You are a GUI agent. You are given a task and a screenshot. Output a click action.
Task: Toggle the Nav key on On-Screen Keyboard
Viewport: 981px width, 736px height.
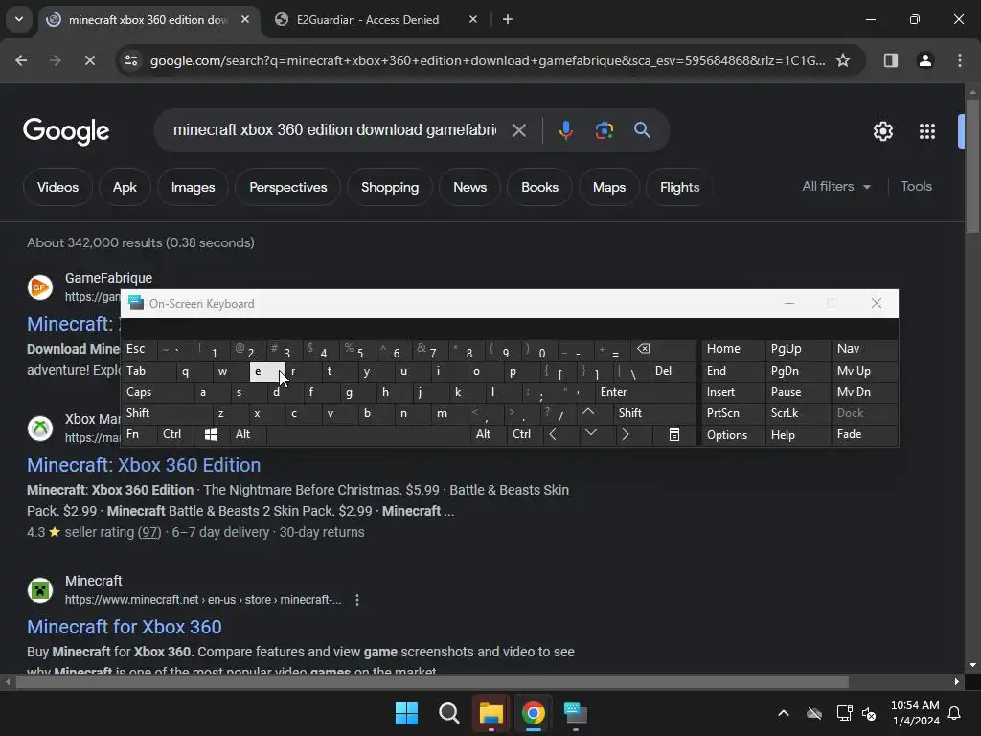[863, 349]
